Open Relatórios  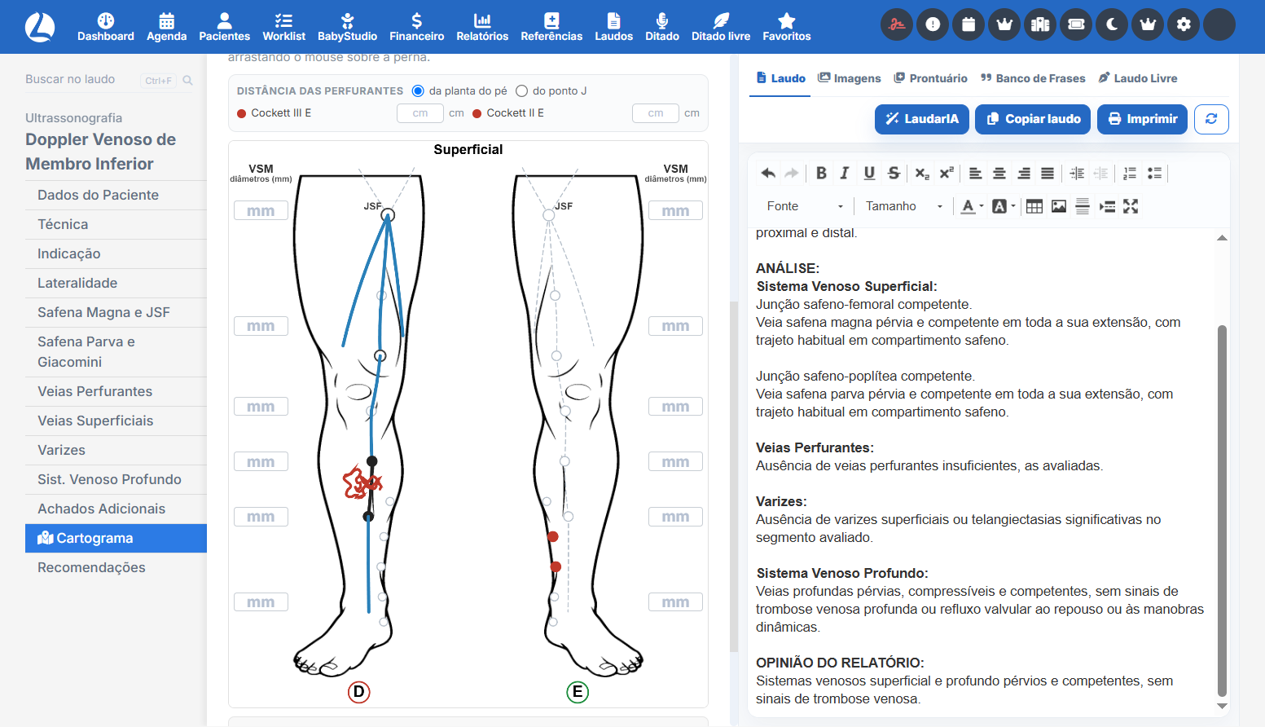[482, 27]
